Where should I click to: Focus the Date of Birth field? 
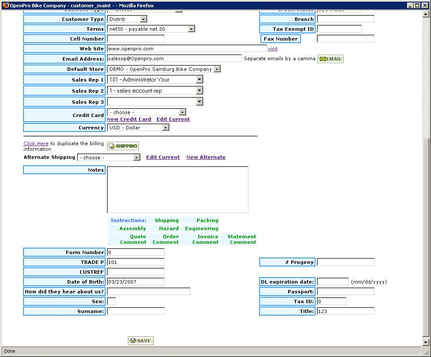pyautogui.click(x=136, y=282)
